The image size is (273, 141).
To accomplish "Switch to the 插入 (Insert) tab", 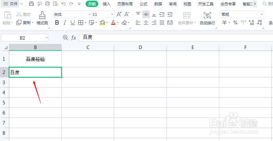I will [x=106, y=4].
